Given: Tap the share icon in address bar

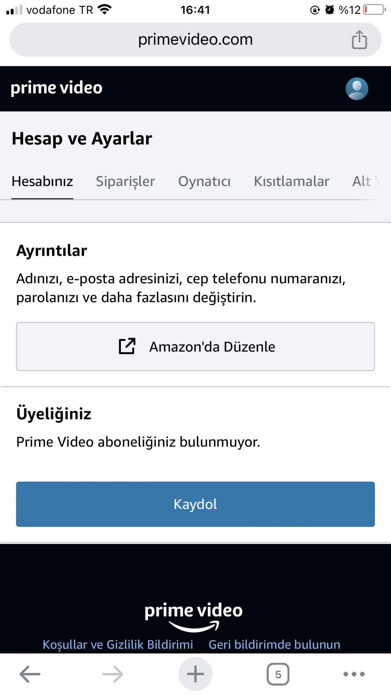Looking at the screenshot, I should click(x=359, y=40).
